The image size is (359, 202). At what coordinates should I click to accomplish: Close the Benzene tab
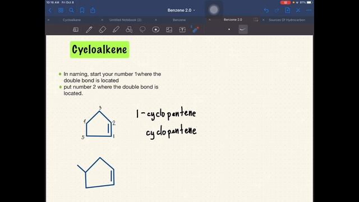pyautogui.click(x=156, y=20)
